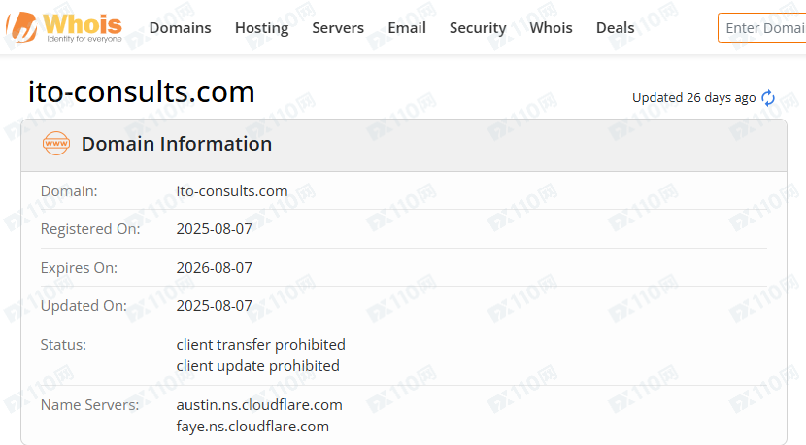Viewport: 806px width, 445px height.
Task: Click the faye.ns.cloudflare.com name server
Action: [x=252, y=427]
